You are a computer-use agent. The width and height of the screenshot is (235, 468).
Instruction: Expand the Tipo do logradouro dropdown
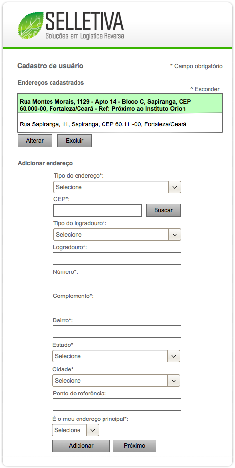(117, 235)
